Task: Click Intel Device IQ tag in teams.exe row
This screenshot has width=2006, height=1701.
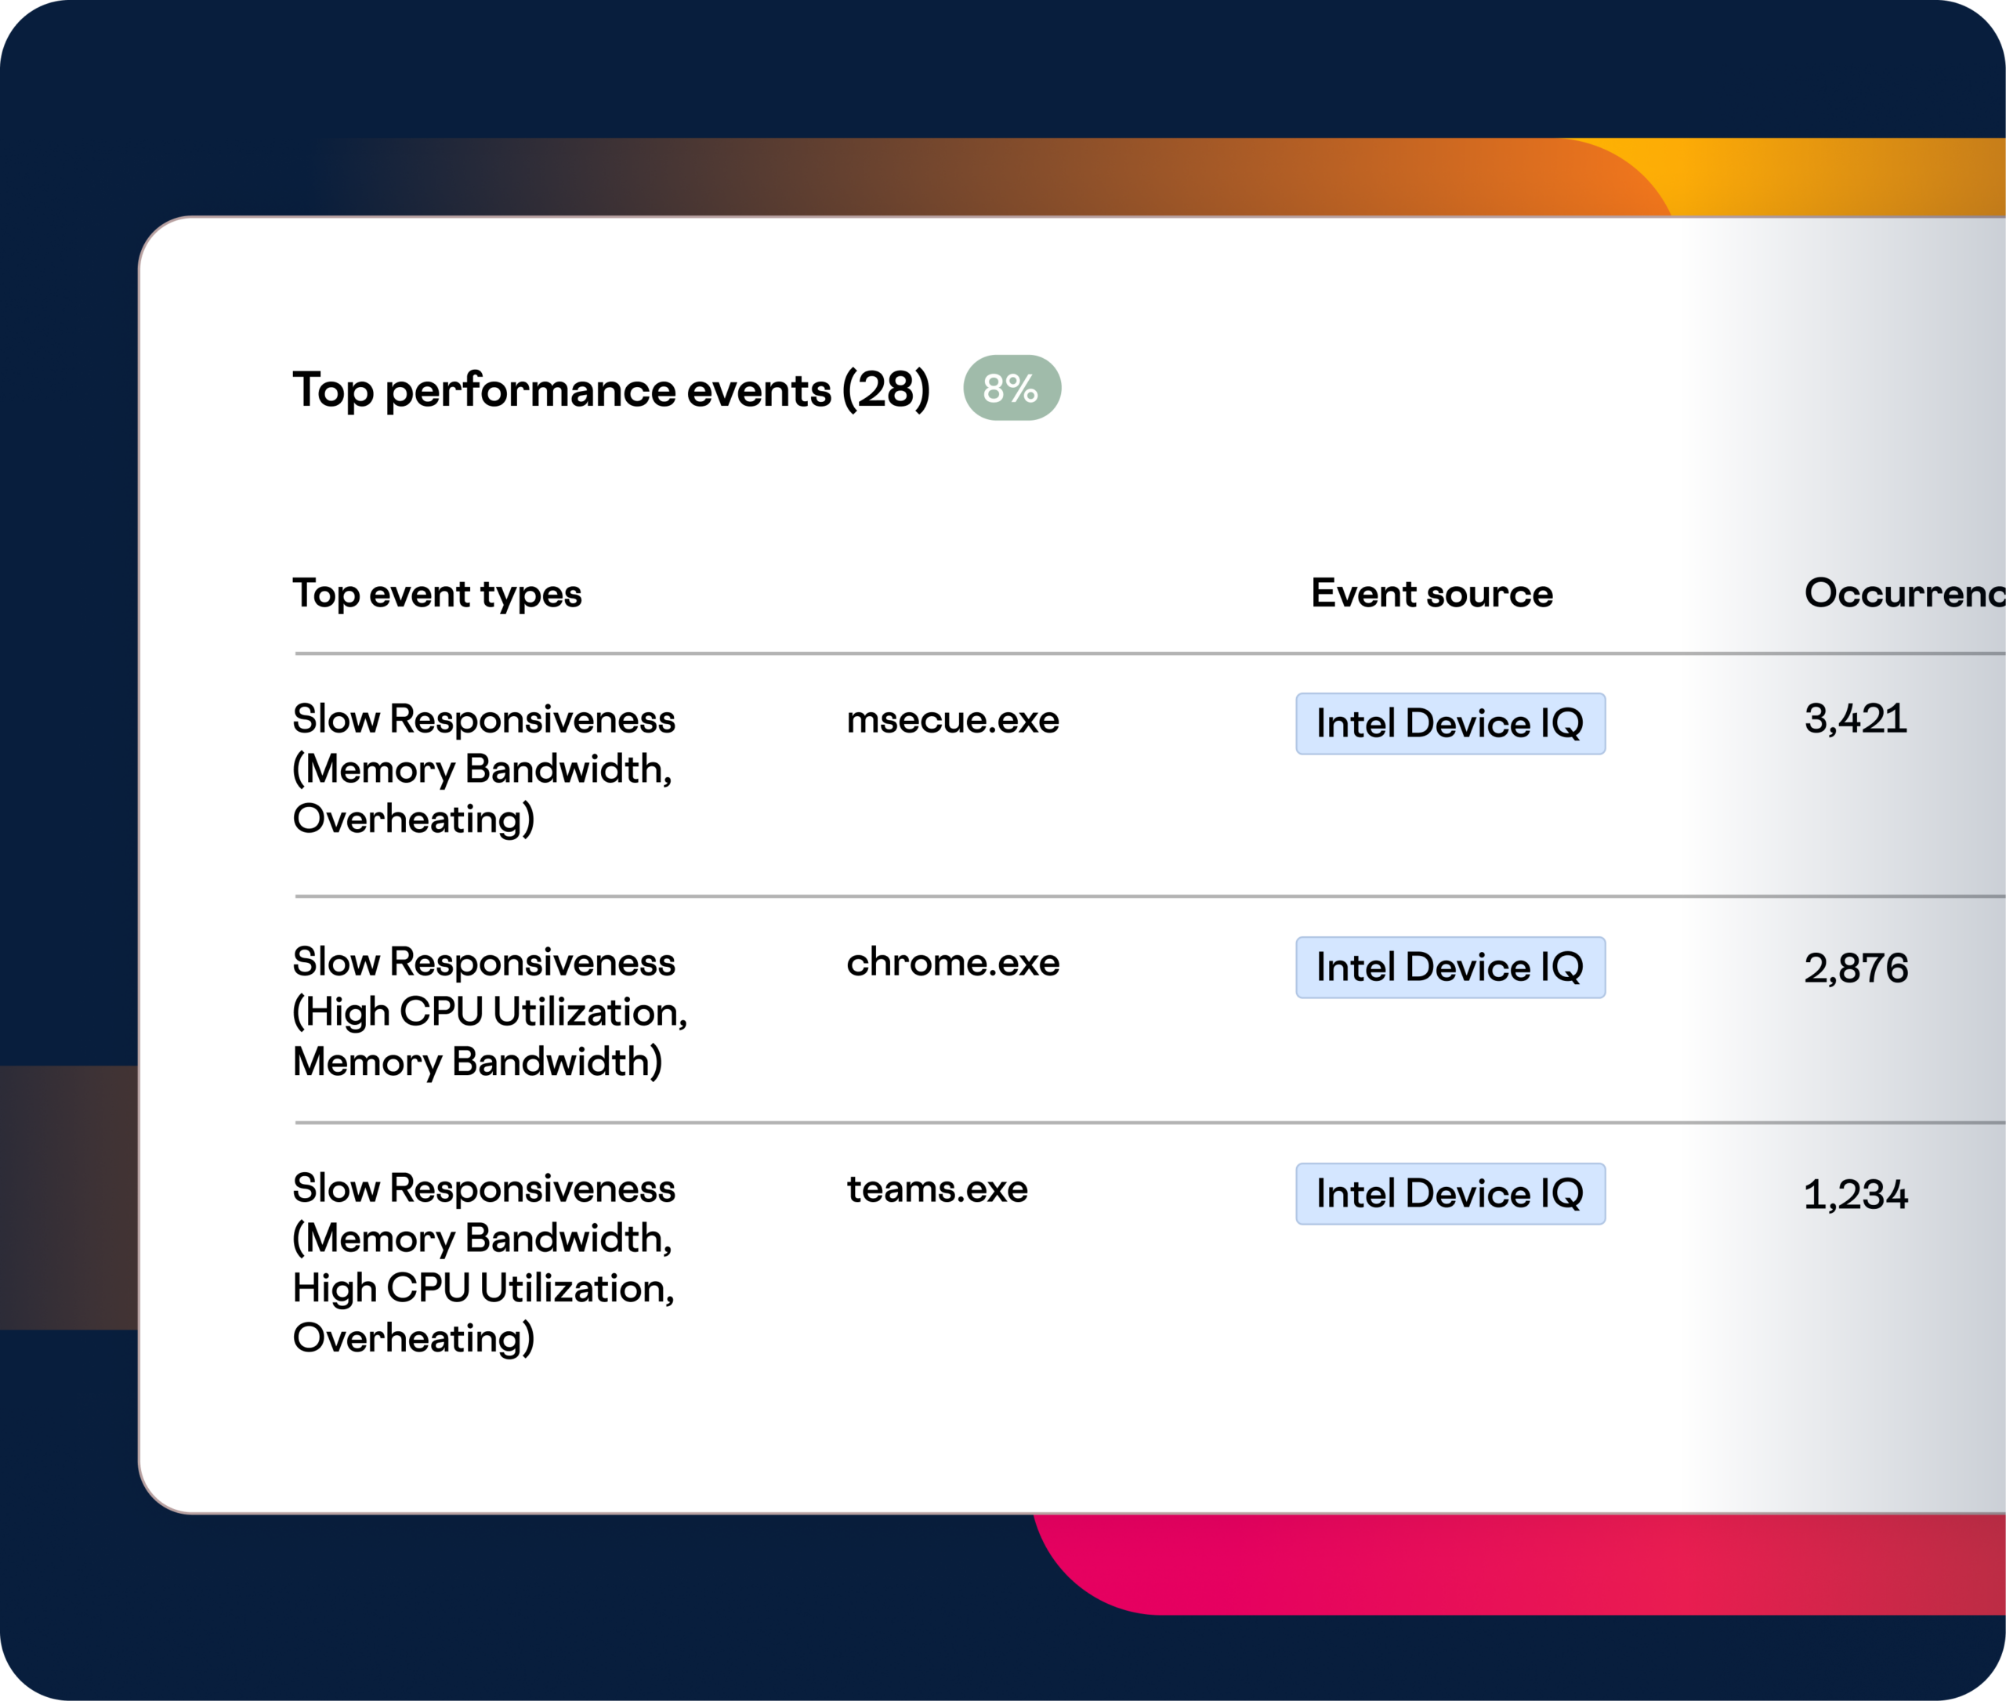Action: pyautogui.click(x=1450, y=1194)
